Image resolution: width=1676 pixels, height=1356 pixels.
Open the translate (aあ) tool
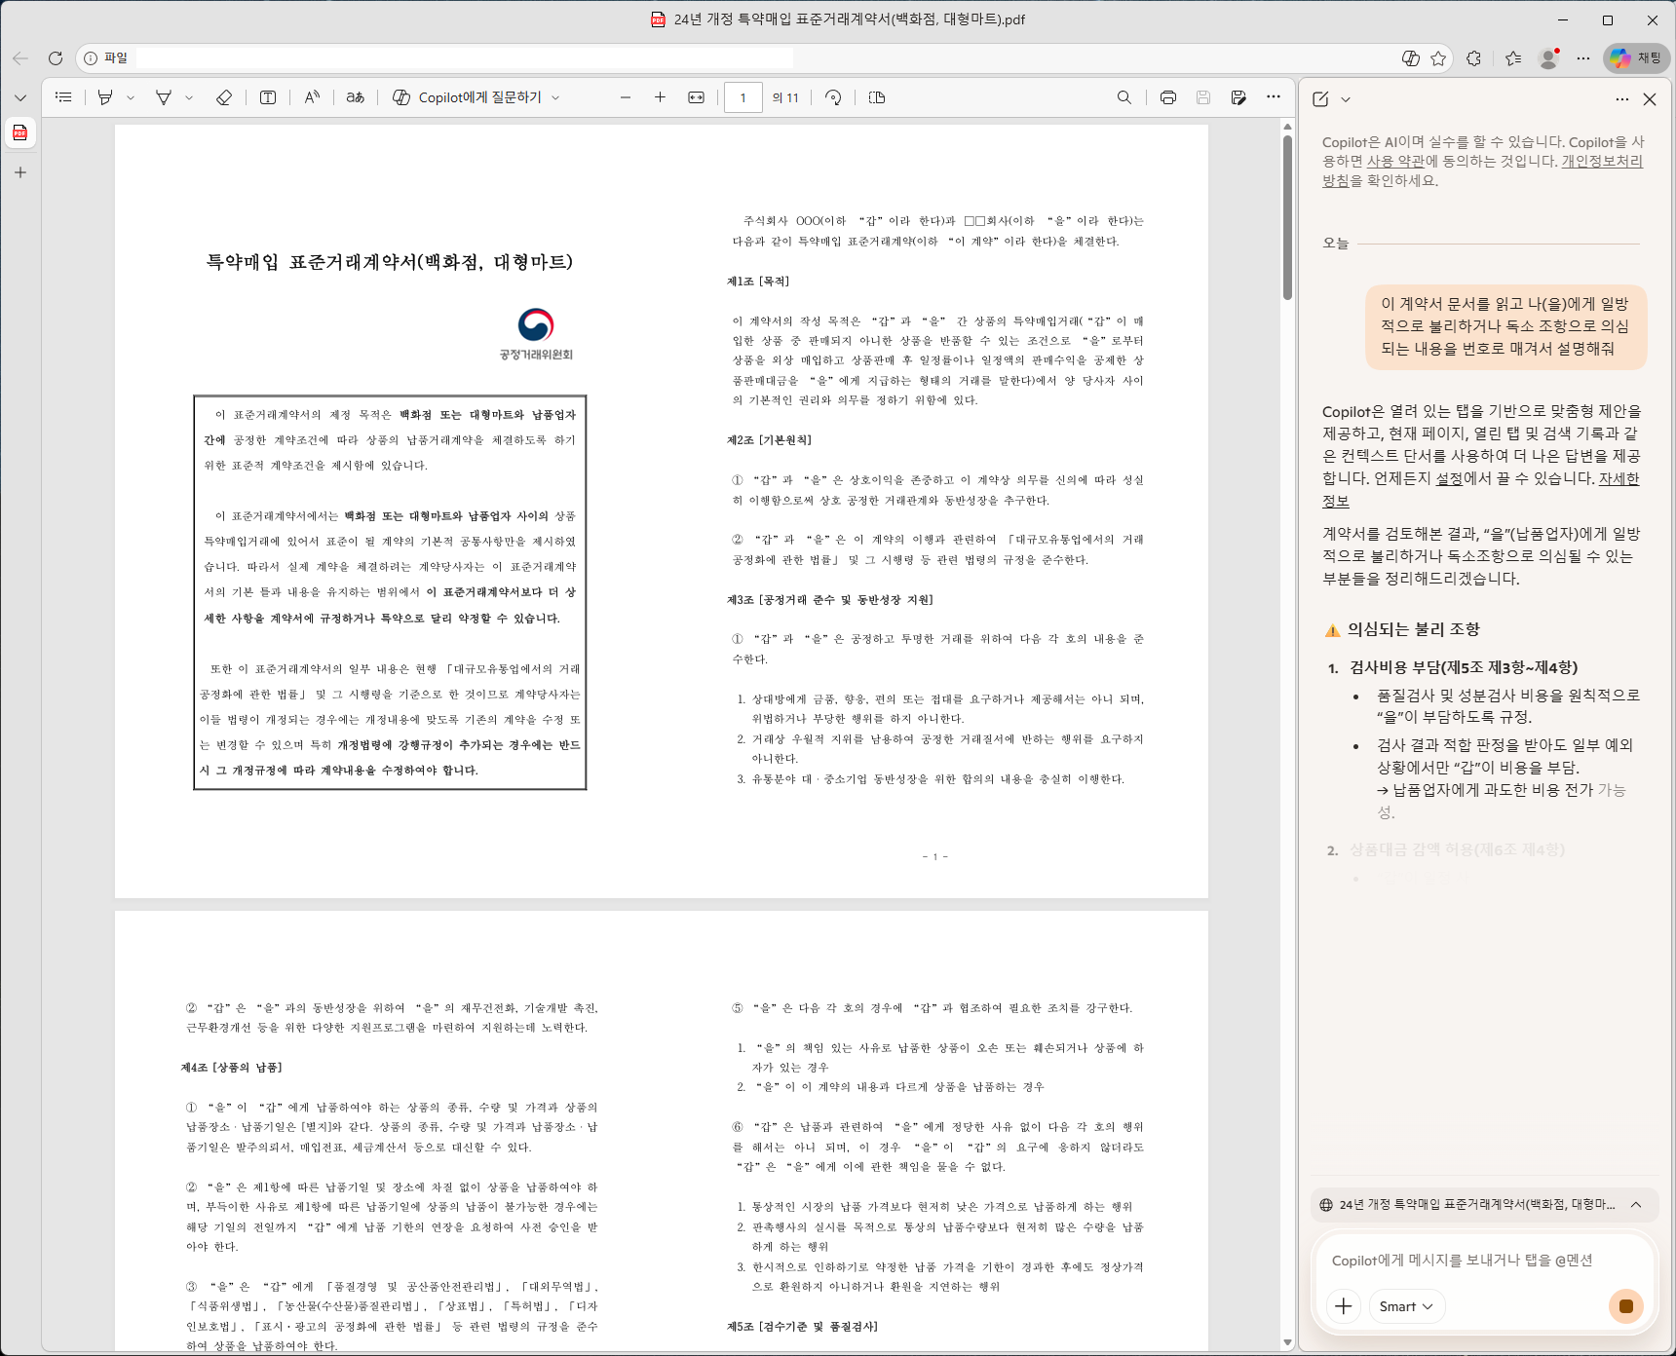point(356,97)
